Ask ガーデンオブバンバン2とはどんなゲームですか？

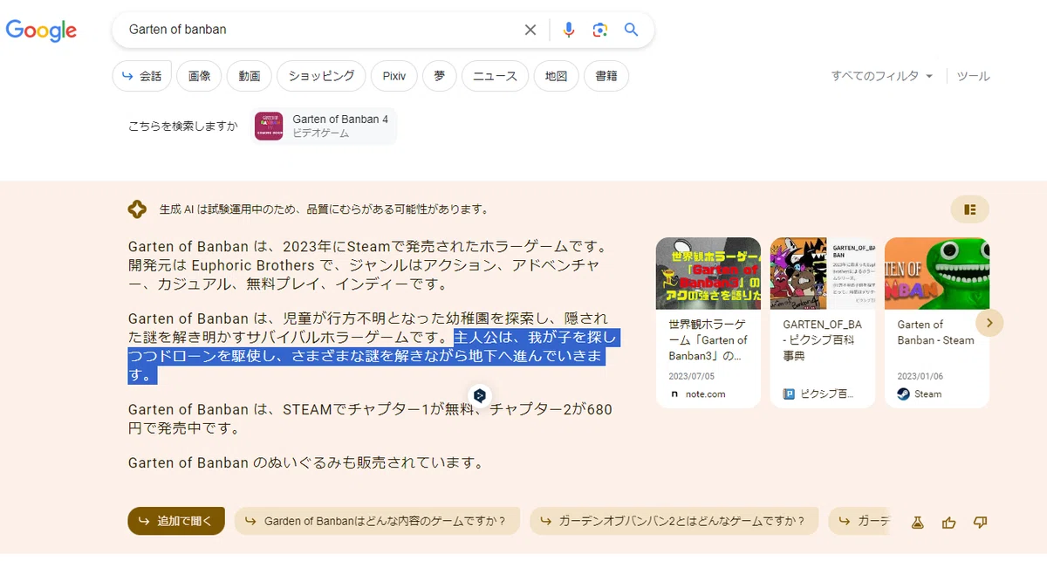(674, 521)
